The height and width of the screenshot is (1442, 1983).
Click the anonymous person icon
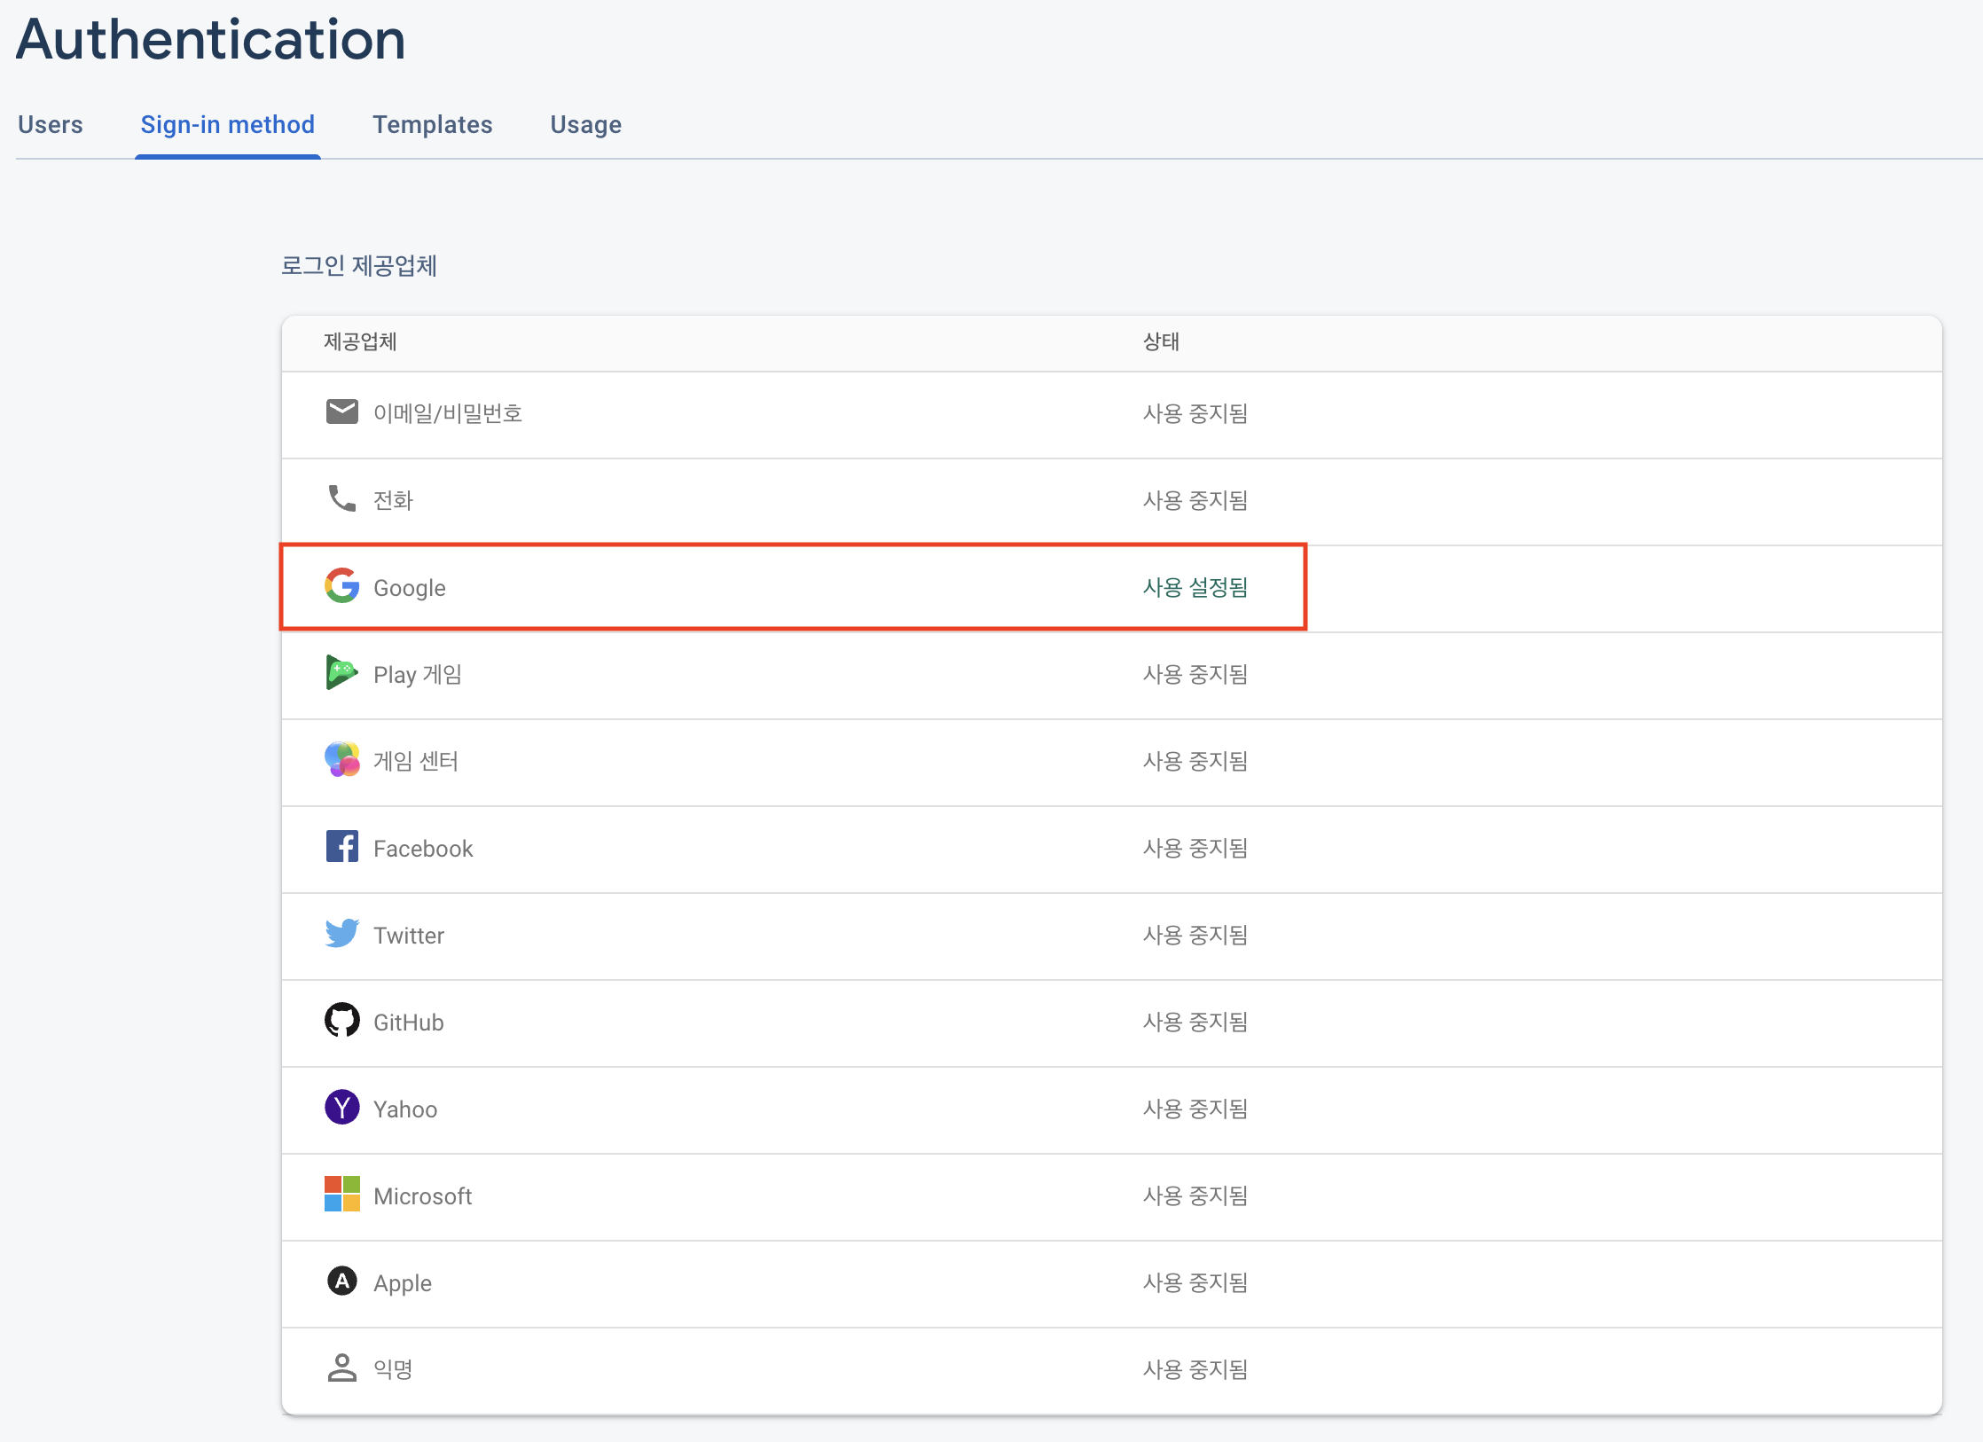pyautogui.click(x=341, y=1368)
